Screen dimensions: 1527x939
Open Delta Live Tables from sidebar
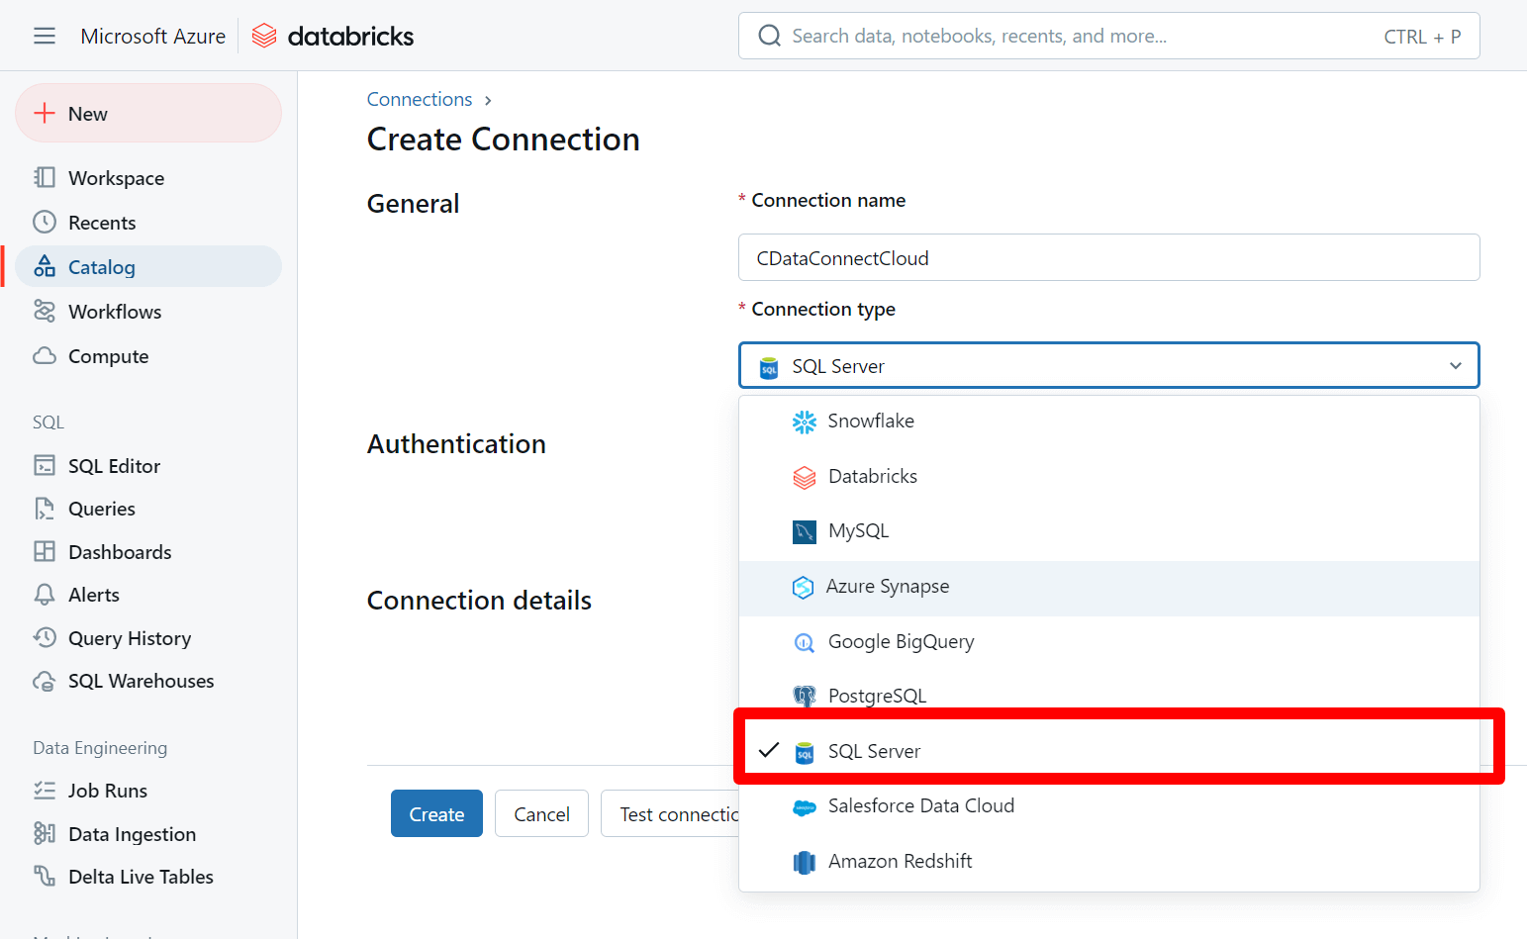point(148,877)
